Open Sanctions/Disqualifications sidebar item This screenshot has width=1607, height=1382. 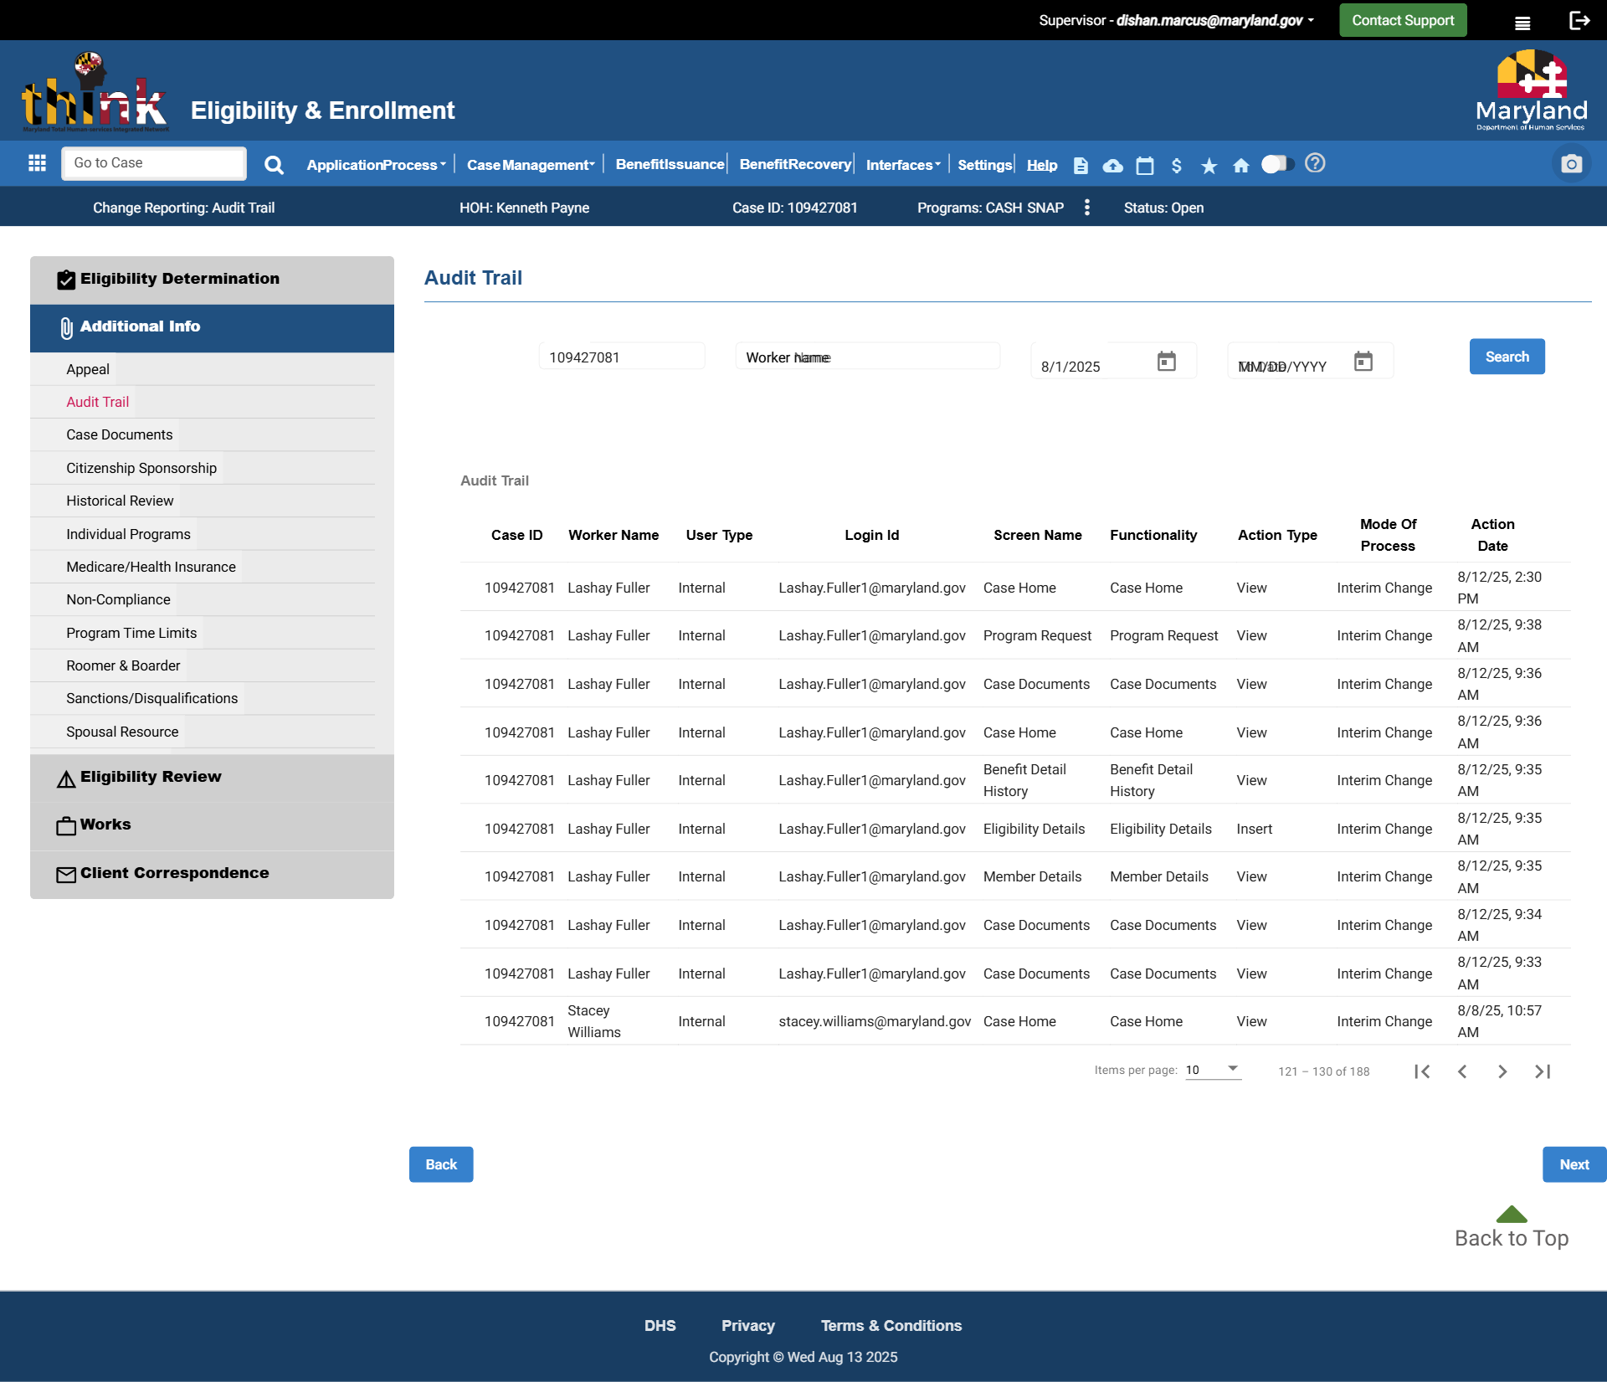click(151, 698)
